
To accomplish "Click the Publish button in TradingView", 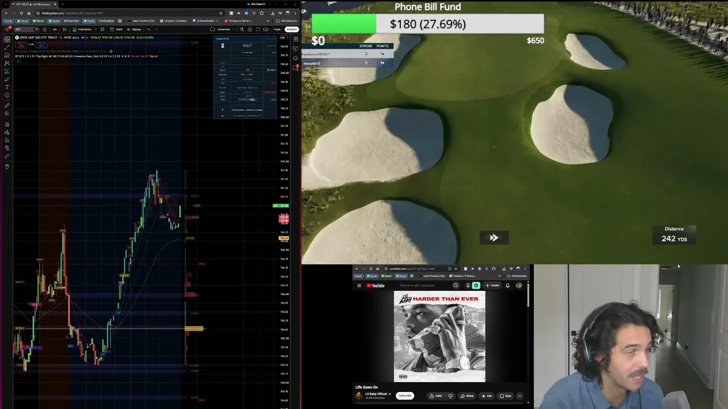I will [292, 29].
